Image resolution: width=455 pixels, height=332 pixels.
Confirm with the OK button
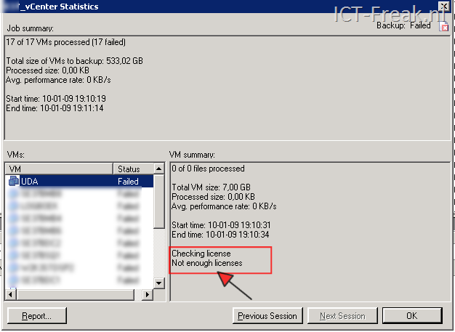pyautogui.click(x=411, y=316)
